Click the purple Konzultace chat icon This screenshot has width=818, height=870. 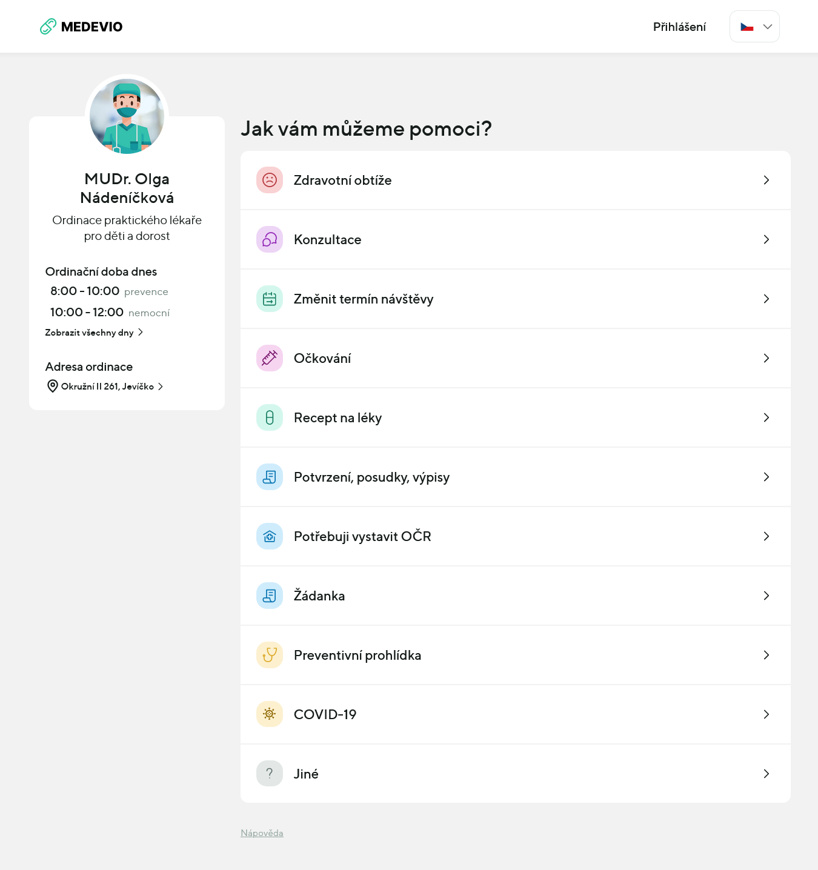tap(270, 239)
